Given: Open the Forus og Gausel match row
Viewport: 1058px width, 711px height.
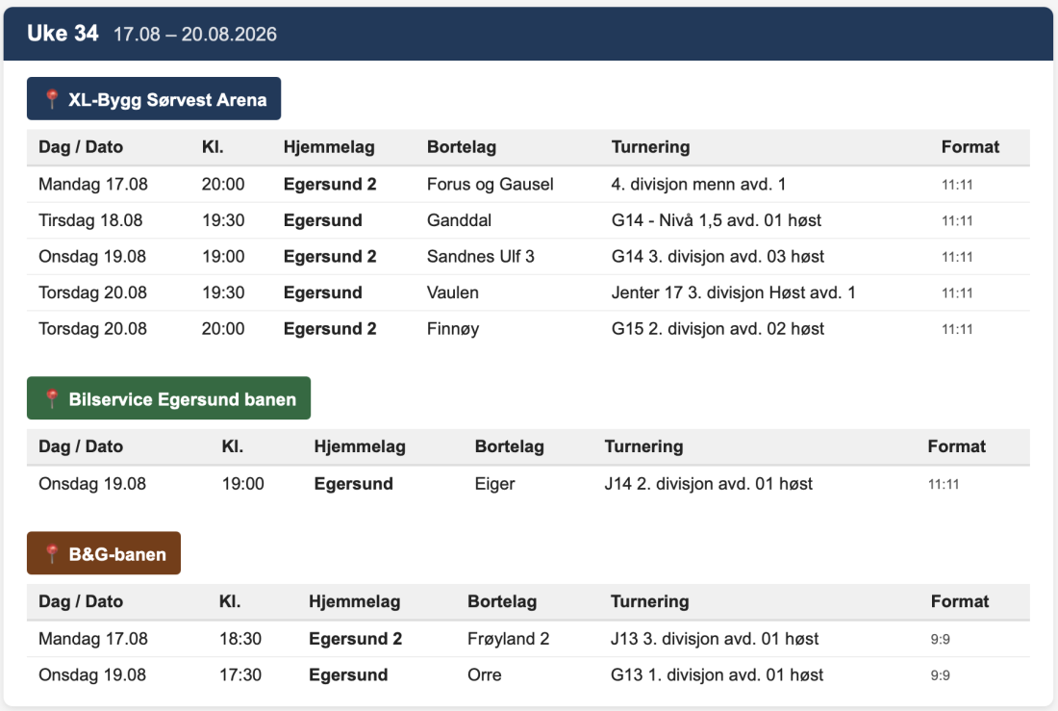Looking at the screenshot, I should tap(528, 185).
